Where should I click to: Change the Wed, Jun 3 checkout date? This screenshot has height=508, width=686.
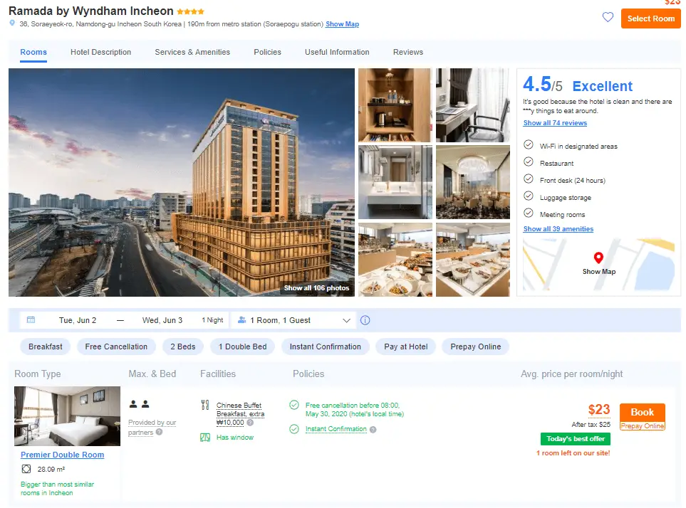pyautogui.click(x=162, y=320)
